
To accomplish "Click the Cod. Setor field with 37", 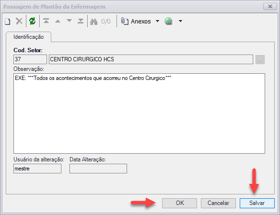I will point(30,59).
